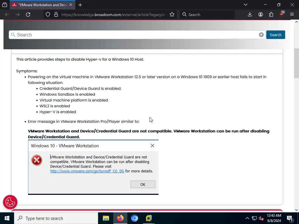Open the volume tray icon
Screen dimensions: 299x224
pos(261,218)
